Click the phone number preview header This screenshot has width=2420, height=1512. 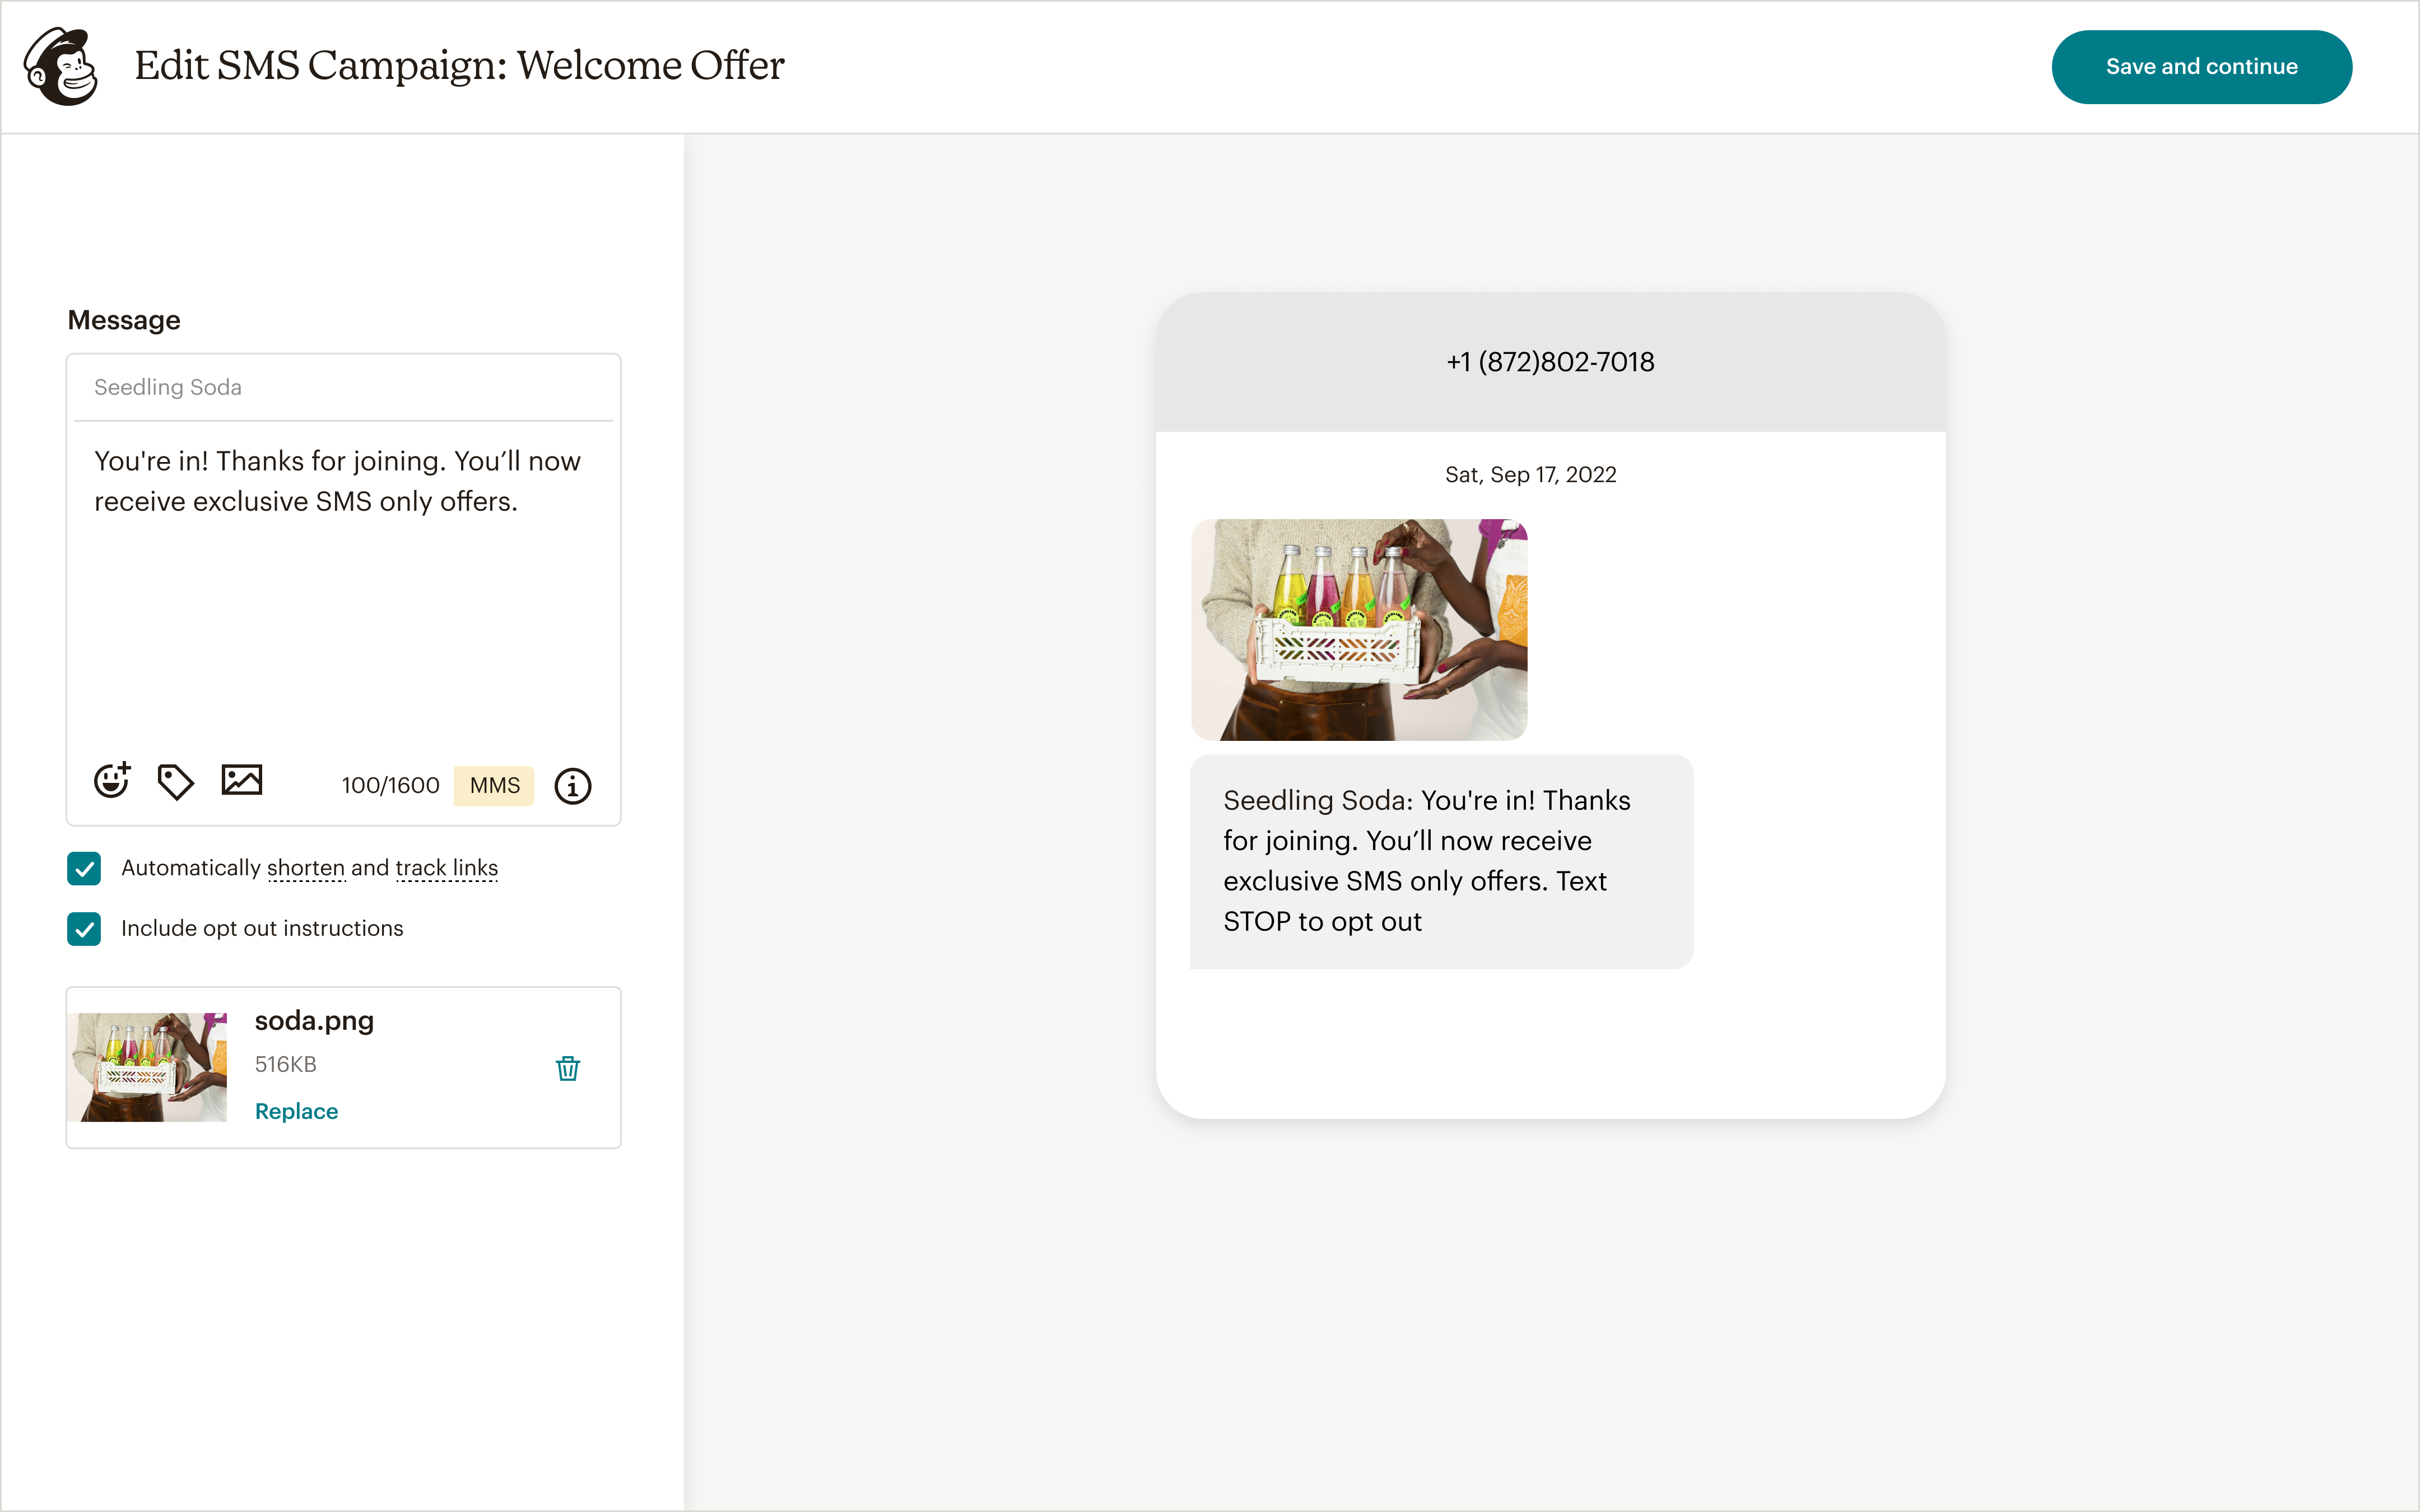pos(1549,362)
